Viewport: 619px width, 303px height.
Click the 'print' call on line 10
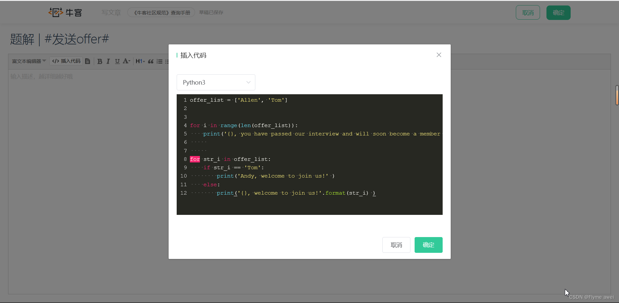(225, 176)
